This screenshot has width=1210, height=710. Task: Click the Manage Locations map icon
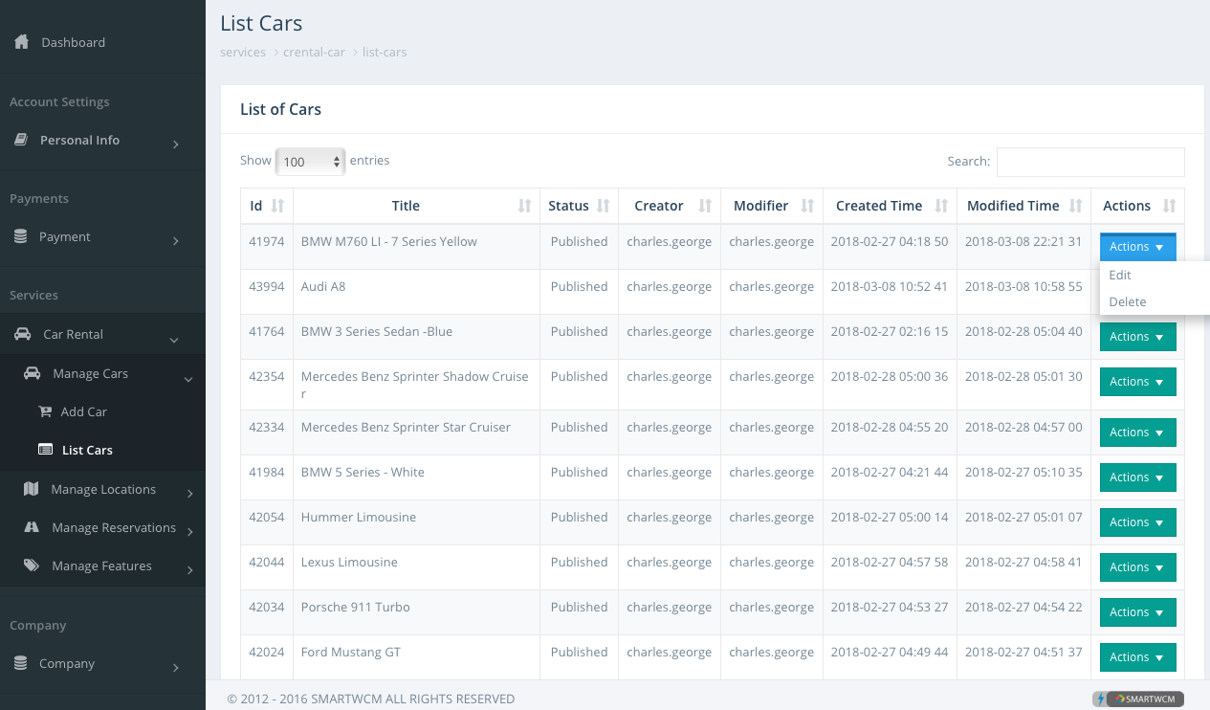32,489
